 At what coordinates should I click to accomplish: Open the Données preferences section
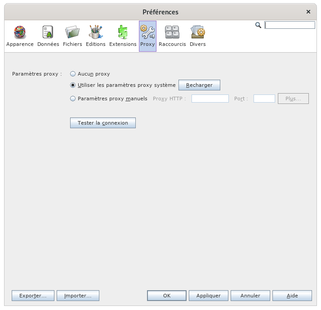pos(48,36)
